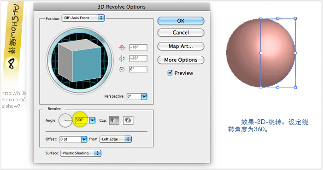Expand the Perspective value slider arrow
Viewport: 323px width, 170px height.
144,96
